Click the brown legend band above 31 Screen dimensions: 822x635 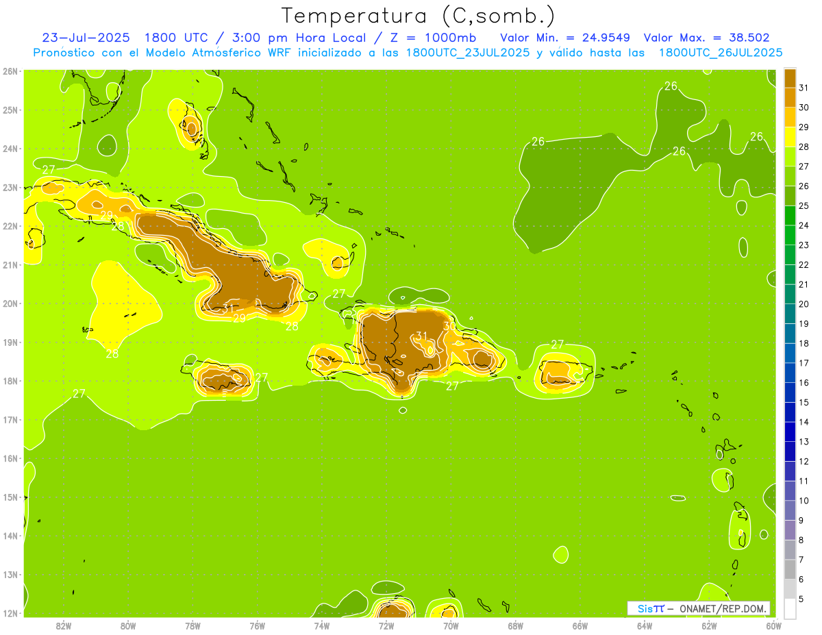790,78
